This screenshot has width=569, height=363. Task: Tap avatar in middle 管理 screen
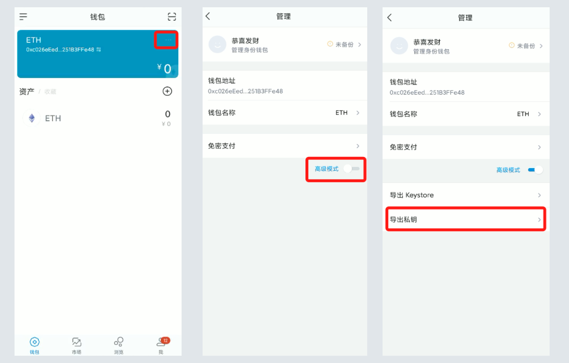(x=217, y=44)
